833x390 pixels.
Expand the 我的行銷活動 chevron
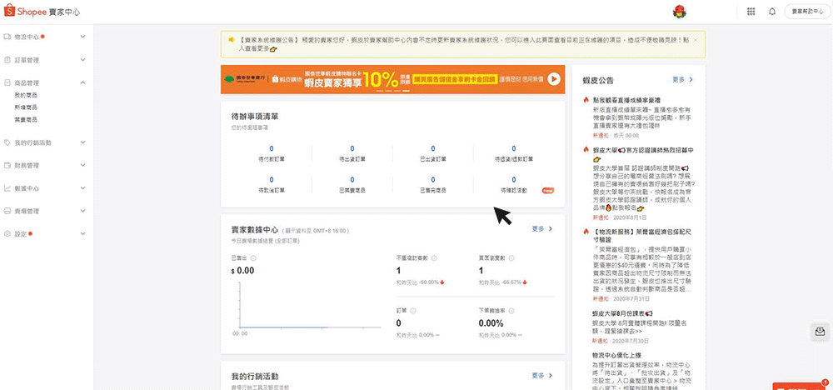coord(82,142)
